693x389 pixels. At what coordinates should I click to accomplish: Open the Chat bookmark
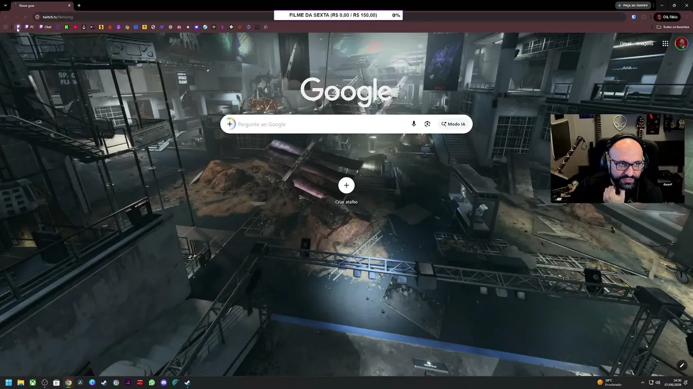coord(45,27)
